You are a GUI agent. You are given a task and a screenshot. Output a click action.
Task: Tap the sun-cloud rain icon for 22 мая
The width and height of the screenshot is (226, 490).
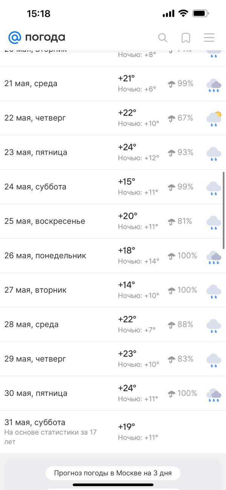point(214,119)
